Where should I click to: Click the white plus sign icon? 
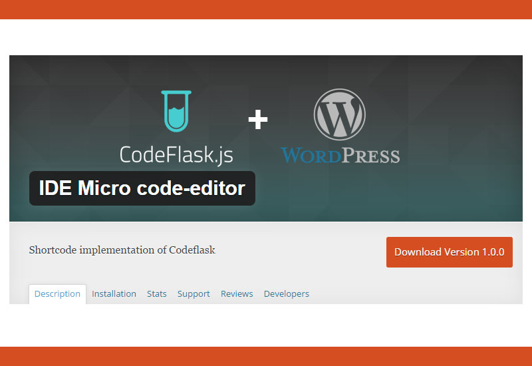coord(258,120)
